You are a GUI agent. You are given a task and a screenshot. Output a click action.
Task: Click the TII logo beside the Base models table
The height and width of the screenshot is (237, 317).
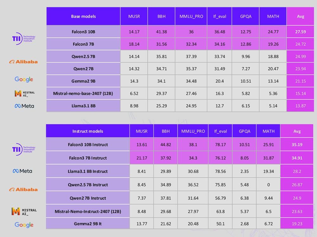coord(24,38)
